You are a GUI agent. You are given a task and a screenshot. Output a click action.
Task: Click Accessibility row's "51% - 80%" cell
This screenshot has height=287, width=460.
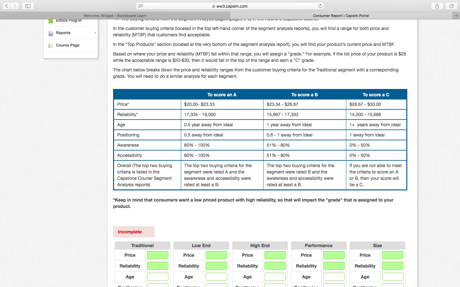pos(305,155)
